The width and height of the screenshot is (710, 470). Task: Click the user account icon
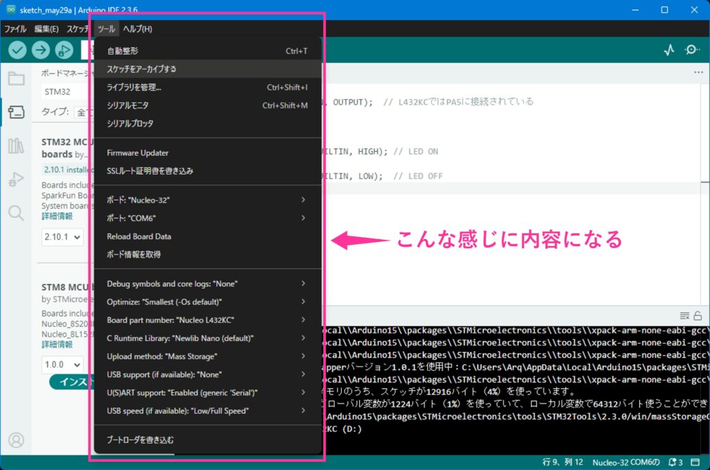coord(17,439)
